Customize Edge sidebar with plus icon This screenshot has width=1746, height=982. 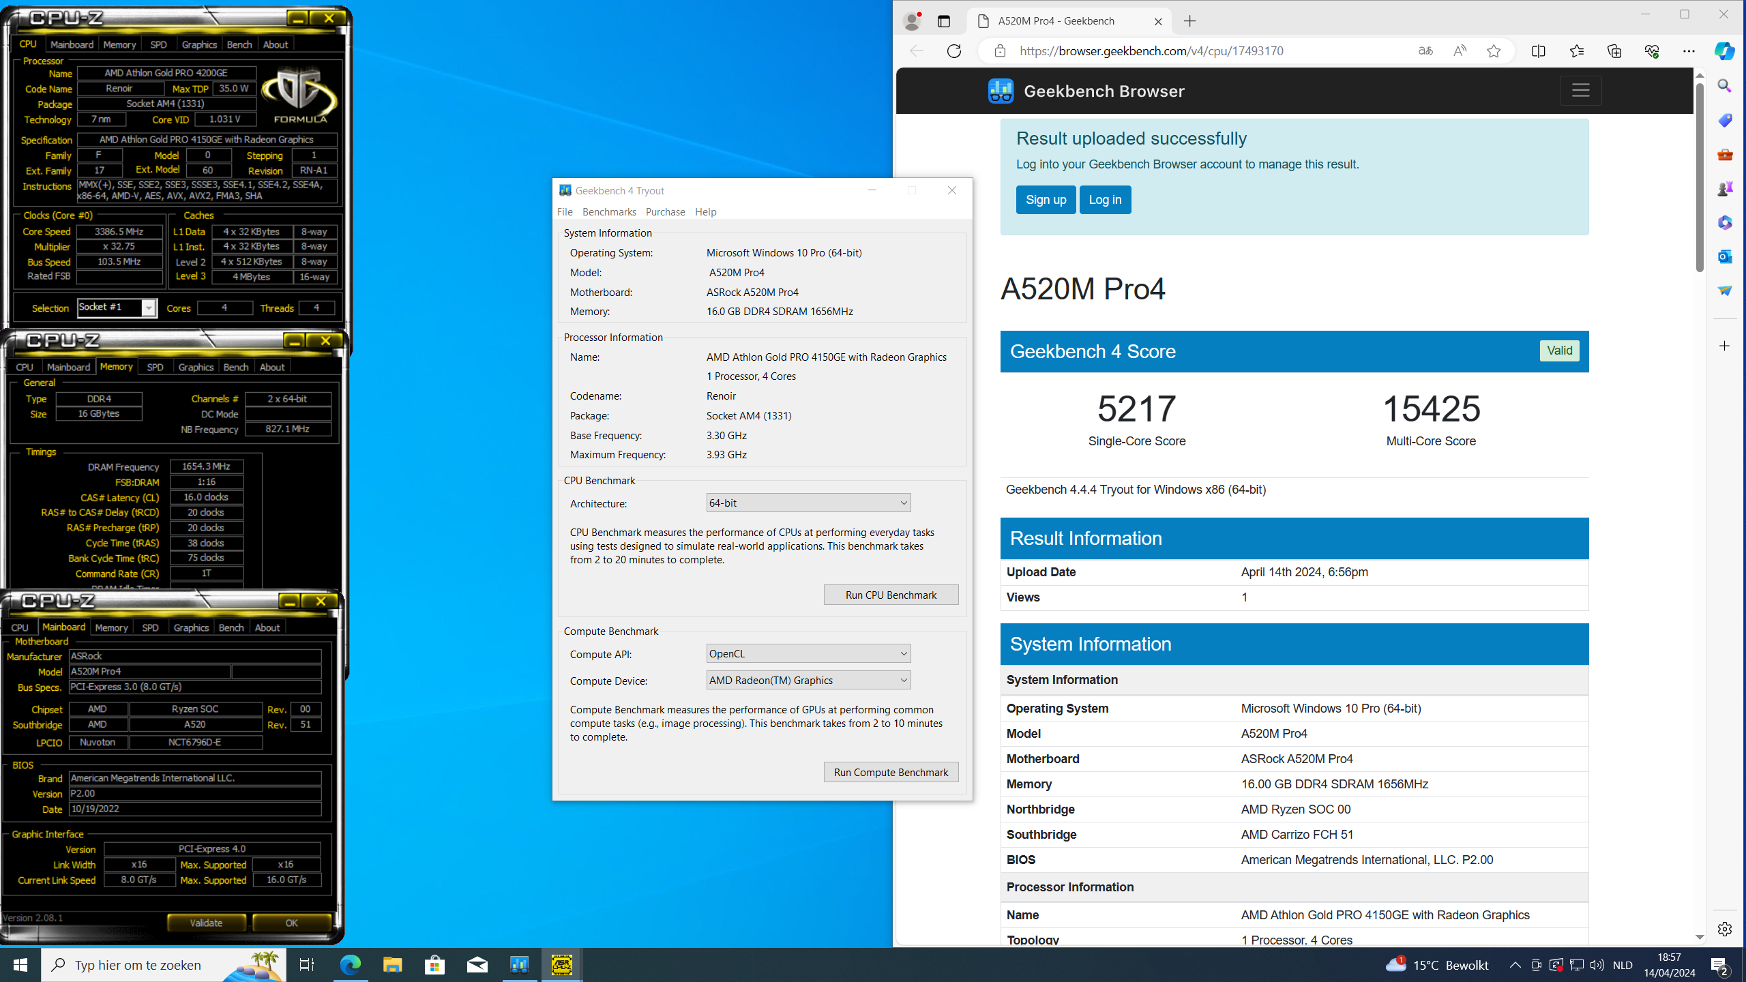point(1725,346)
